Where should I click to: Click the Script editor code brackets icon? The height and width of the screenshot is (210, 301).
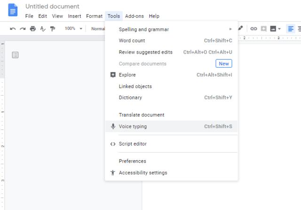click(x=113, y=144)
